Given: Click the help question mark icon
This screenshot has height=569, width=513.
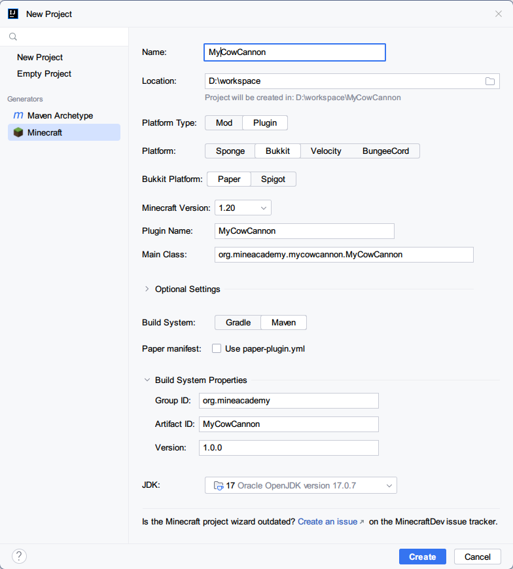Looking at the screenshot, I should (19, 556).
